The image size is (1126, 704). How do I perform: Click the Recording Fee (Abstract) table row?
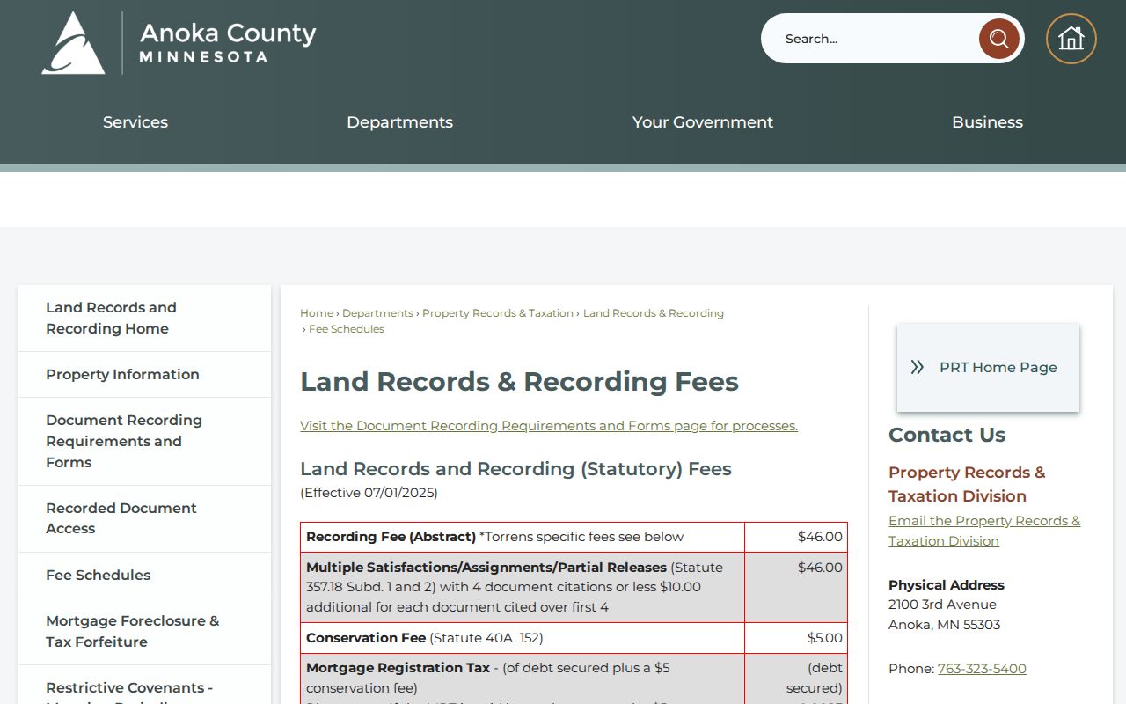point(574,537)
